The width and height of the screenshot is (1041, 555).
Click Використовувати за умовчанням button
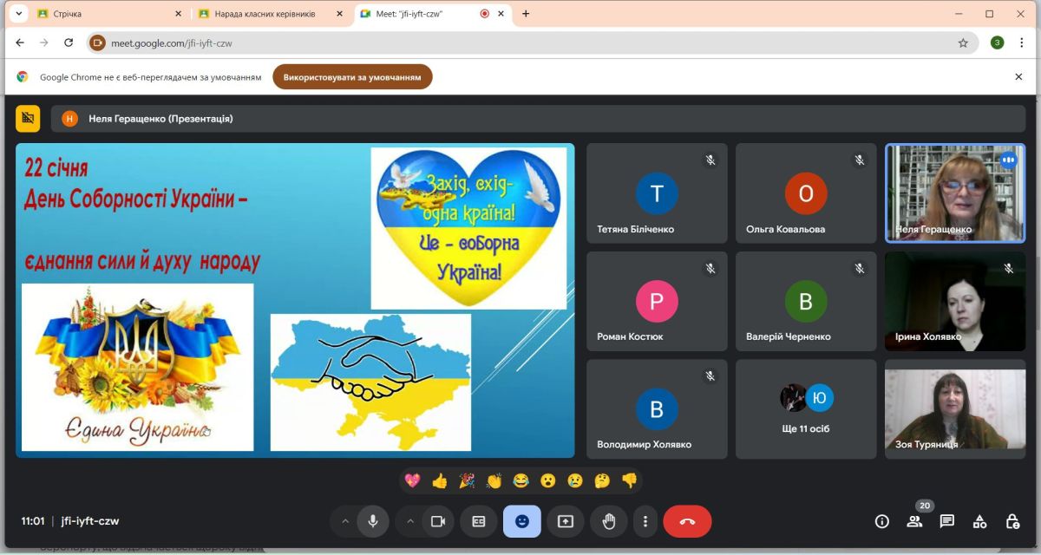pyautogui.click(x=352, y=77)
